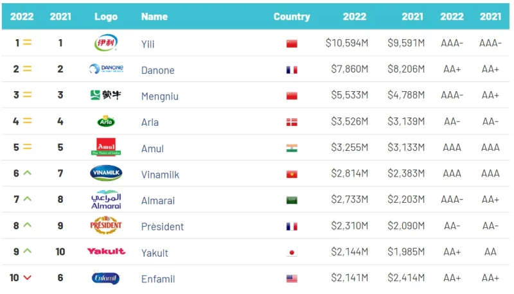Image resolution: width=514 pixels, height=294 pixels.
Task: Click the Almarai logo
Action: point(106,200)
